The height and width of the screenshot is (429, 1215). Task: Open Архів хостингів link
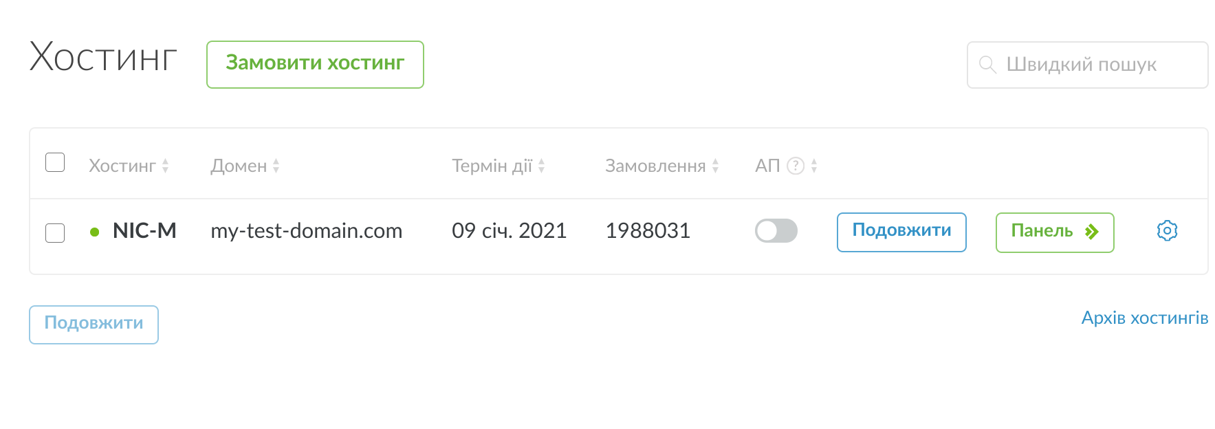1144,318
